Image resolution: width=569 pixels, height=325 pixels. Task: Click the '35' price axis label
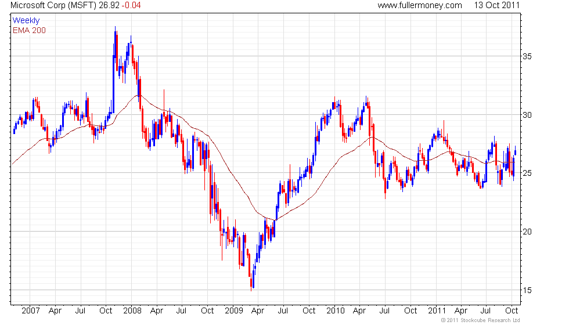pos(527,56)
